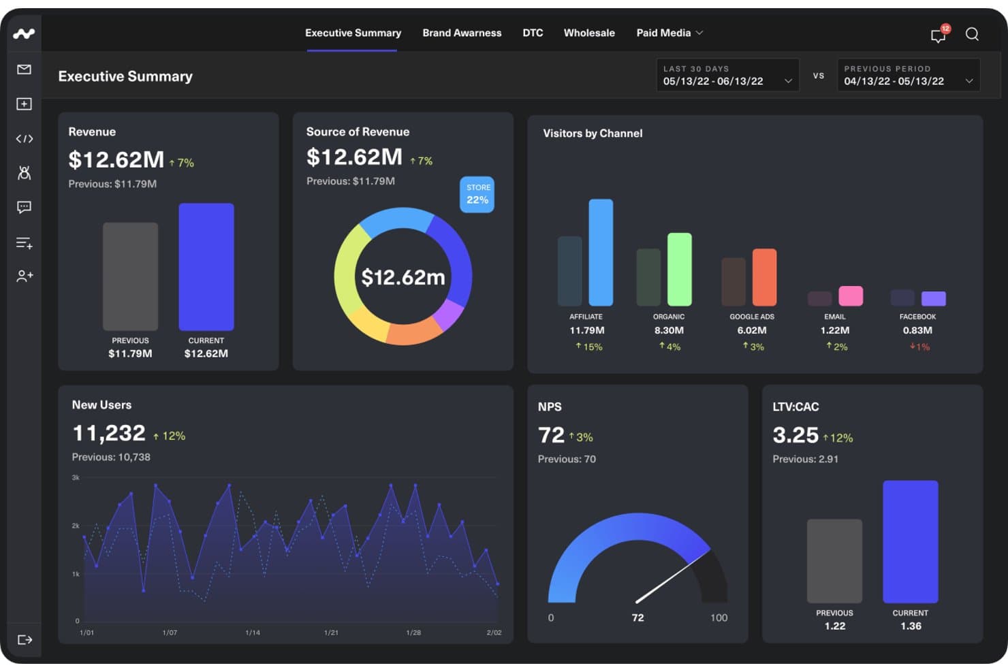The image size is (1008, 672).
Task: Click the pink Email bar
Action: coord(851,296)
